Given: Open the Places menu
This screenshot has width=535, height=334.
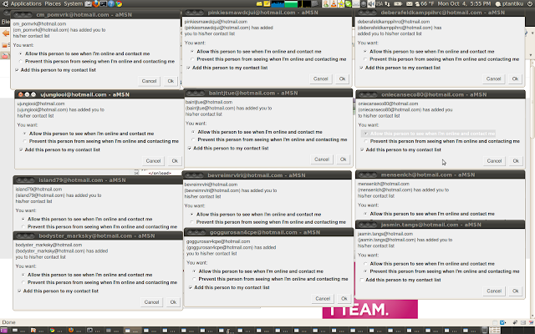Looking at the screenshot, I should 53,3.
